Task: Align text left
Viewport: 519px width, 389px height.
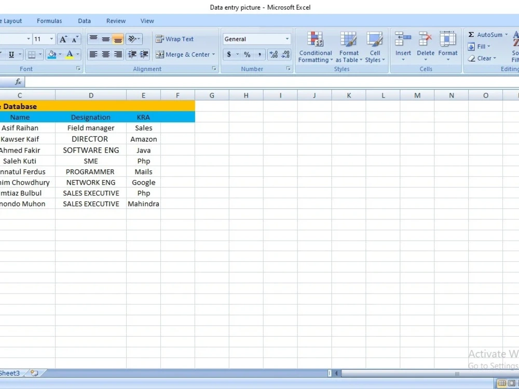Action: pyautogui.click(x=93, y=54)
